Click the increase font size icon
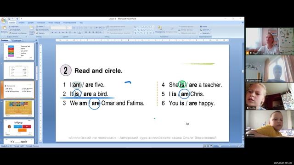 point(74,28)
